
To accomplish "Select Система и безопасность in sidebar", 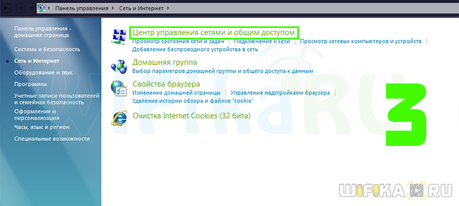I will pyautogui.click(x=47, y=49).
